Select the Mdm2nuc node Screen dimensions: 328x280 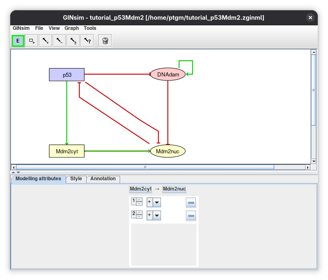pyautogui.click(x=168, y=151)
